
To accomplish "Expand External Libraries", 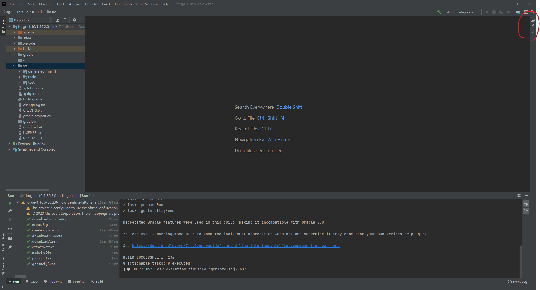I will 9,144.
